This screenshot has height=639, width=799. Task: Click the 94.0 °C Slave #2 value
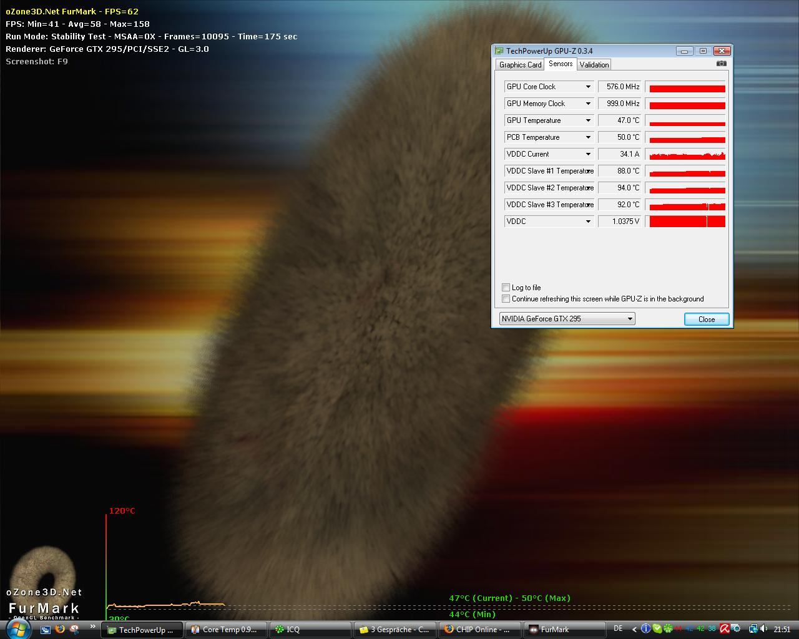click(x=620, y=188)
